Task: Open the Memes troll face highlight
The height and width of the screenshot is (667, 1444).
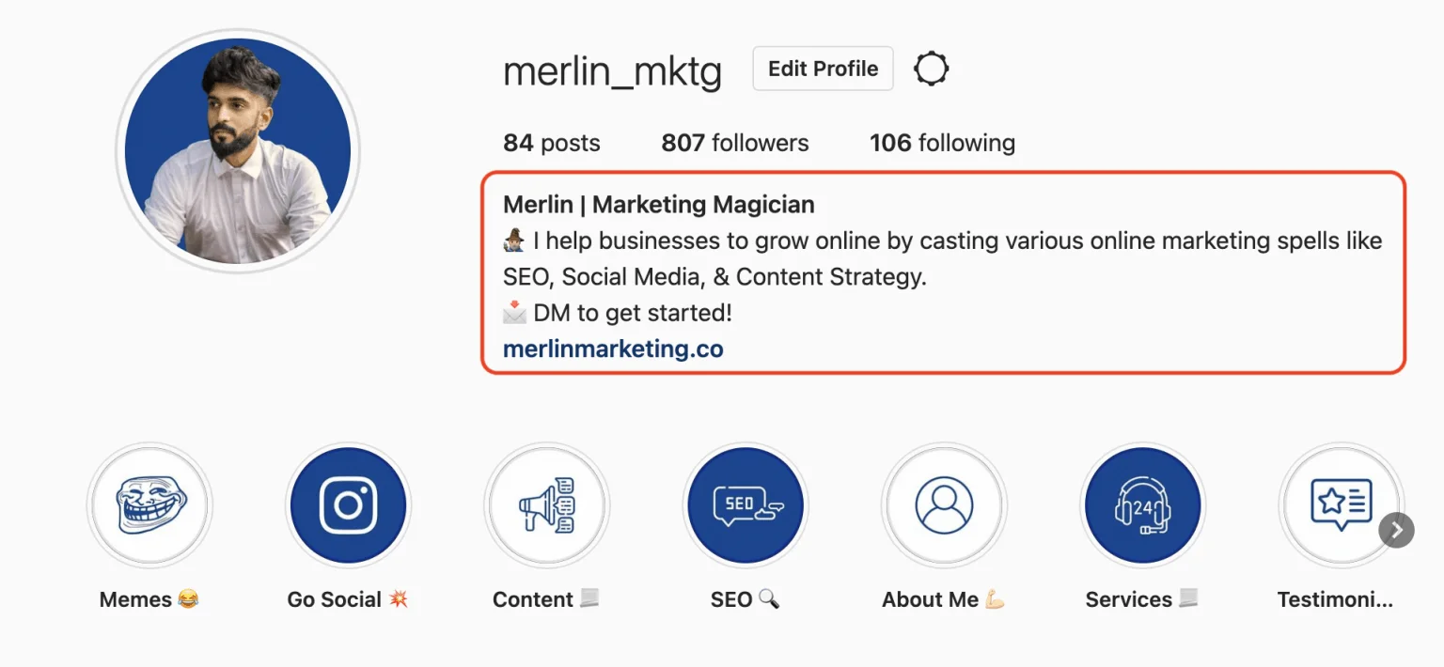Action: pyautogui.click(x=149, y=505)
